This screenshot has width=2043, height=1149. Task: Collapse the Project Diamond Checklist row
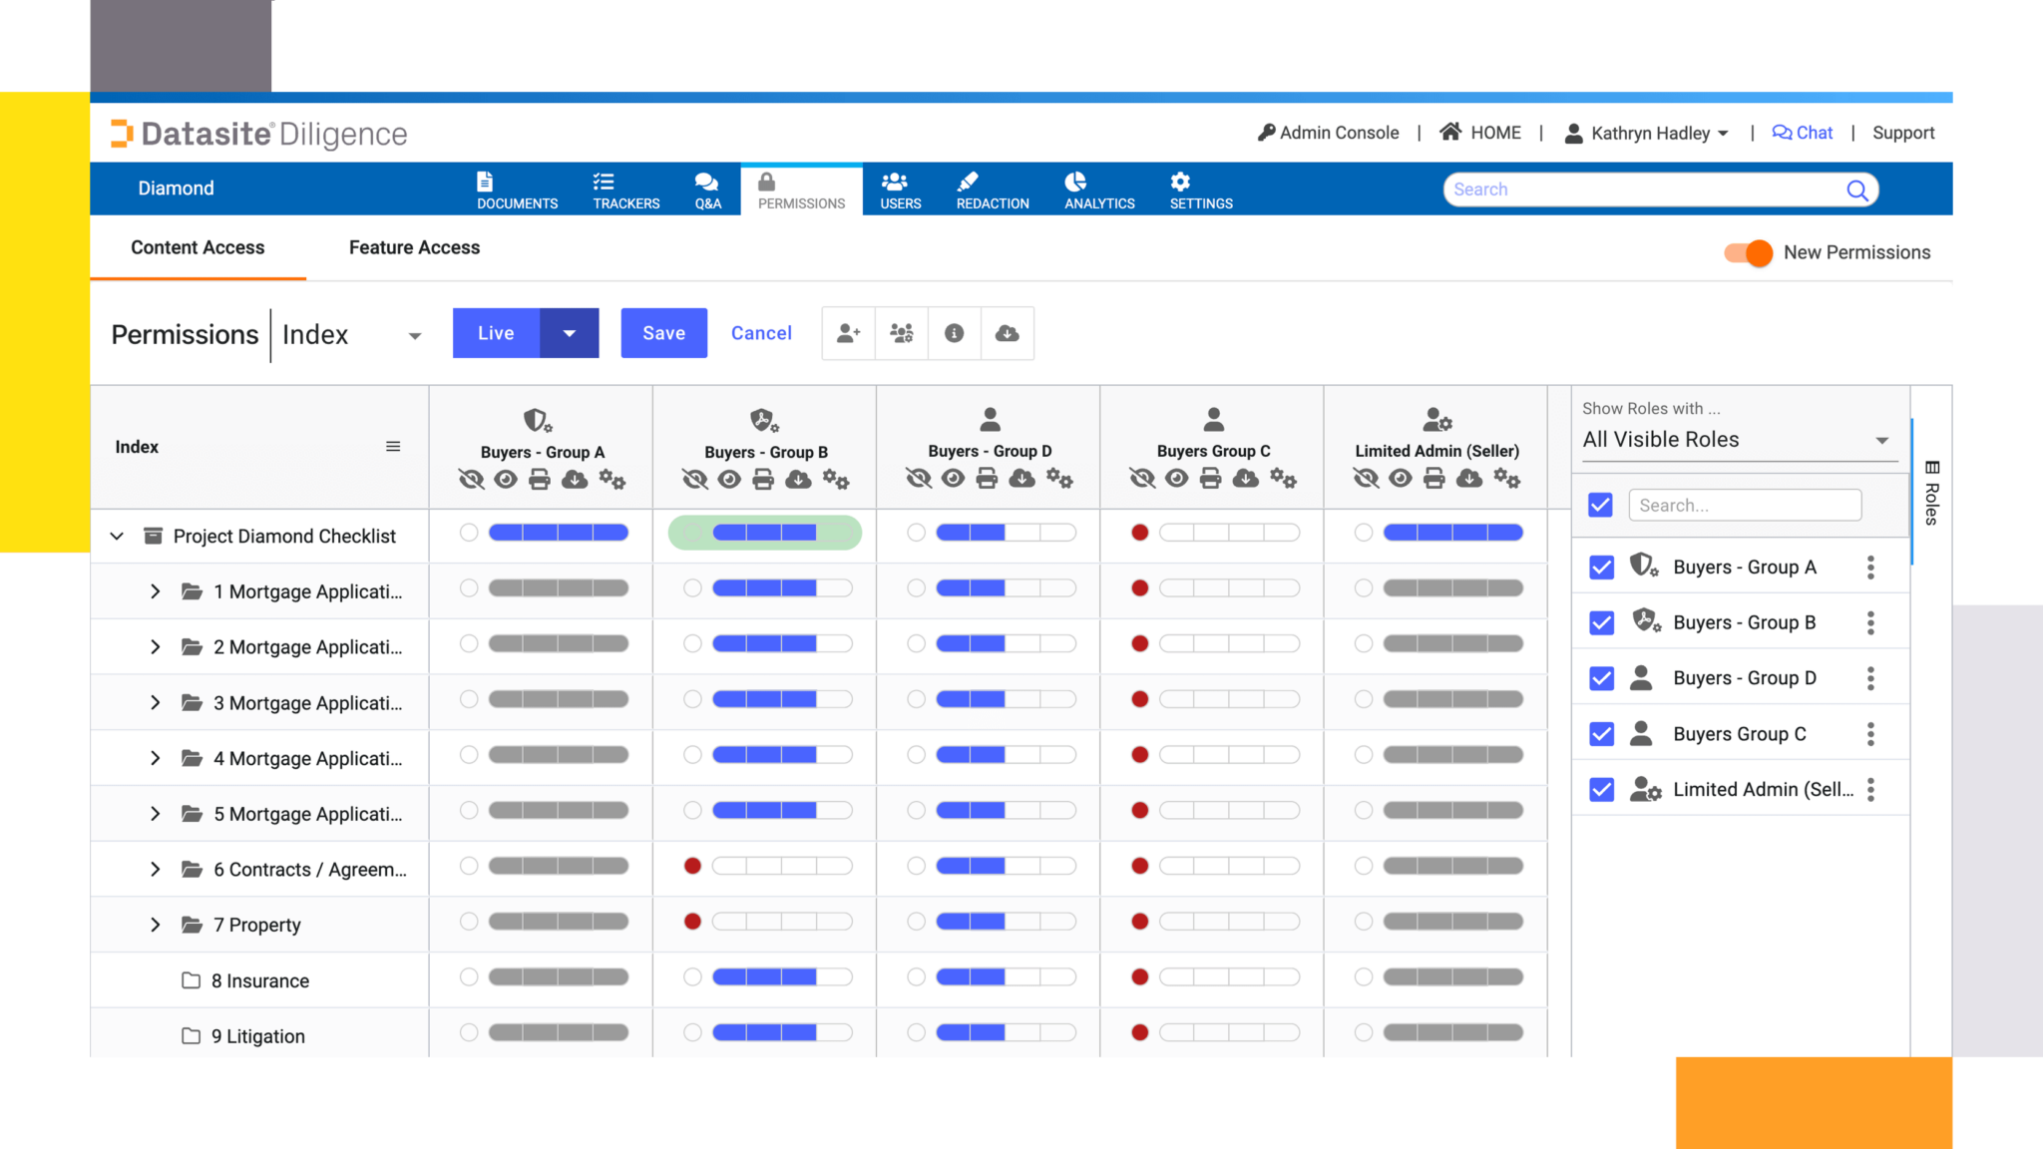(117, 536)
